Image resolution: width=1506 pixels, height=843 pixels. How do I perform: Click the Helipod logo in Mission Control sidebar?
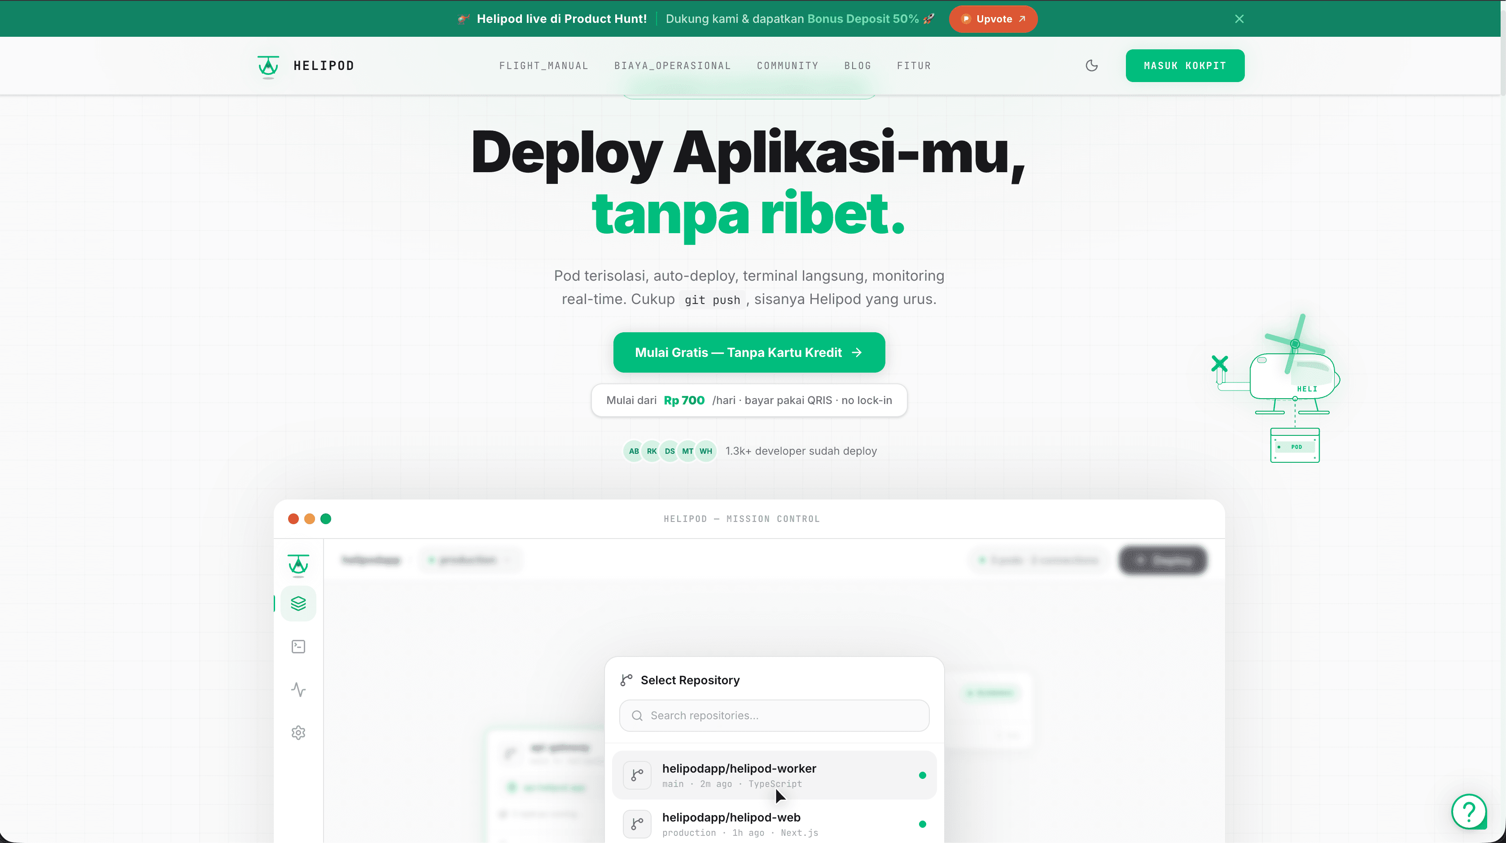tap(298, 565)
